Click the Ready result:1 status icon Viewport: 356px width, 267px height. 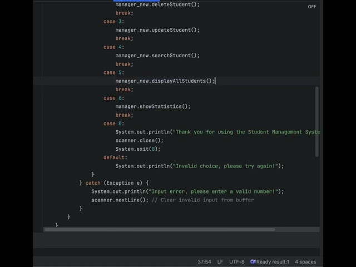point(253,262)
